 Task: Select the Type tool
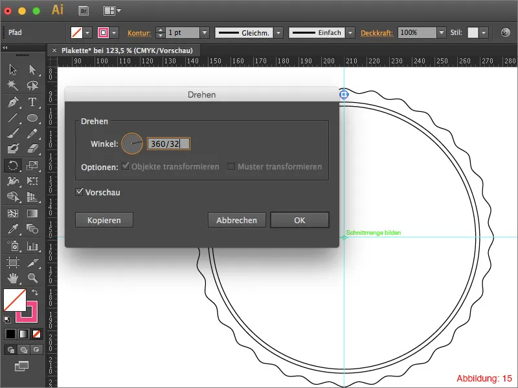[x=32, y=102]
